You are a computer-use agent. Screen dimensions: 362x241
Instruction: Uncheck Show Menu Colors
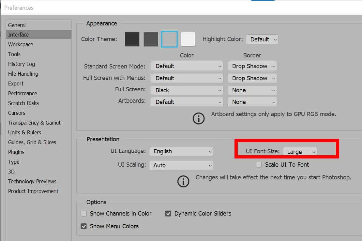(x=83, y=226)
